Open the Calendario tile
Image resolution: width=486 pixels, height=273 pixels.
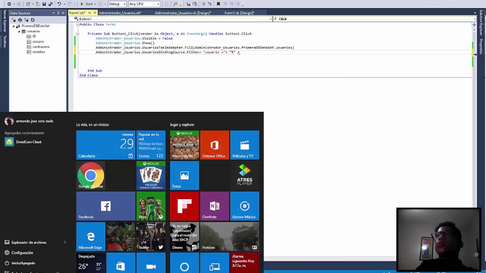106,145
